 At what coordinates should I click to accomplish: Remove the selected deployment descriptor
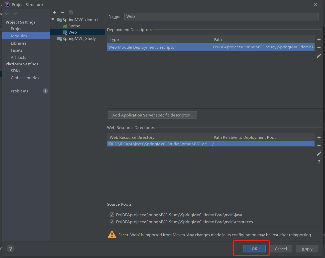coord(319,48)
